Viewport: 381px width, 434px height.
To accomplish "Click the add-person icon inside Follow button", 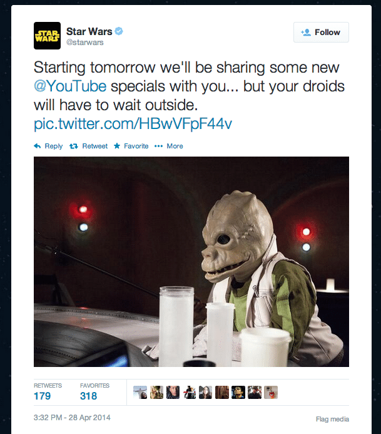I will coord(306,33).
